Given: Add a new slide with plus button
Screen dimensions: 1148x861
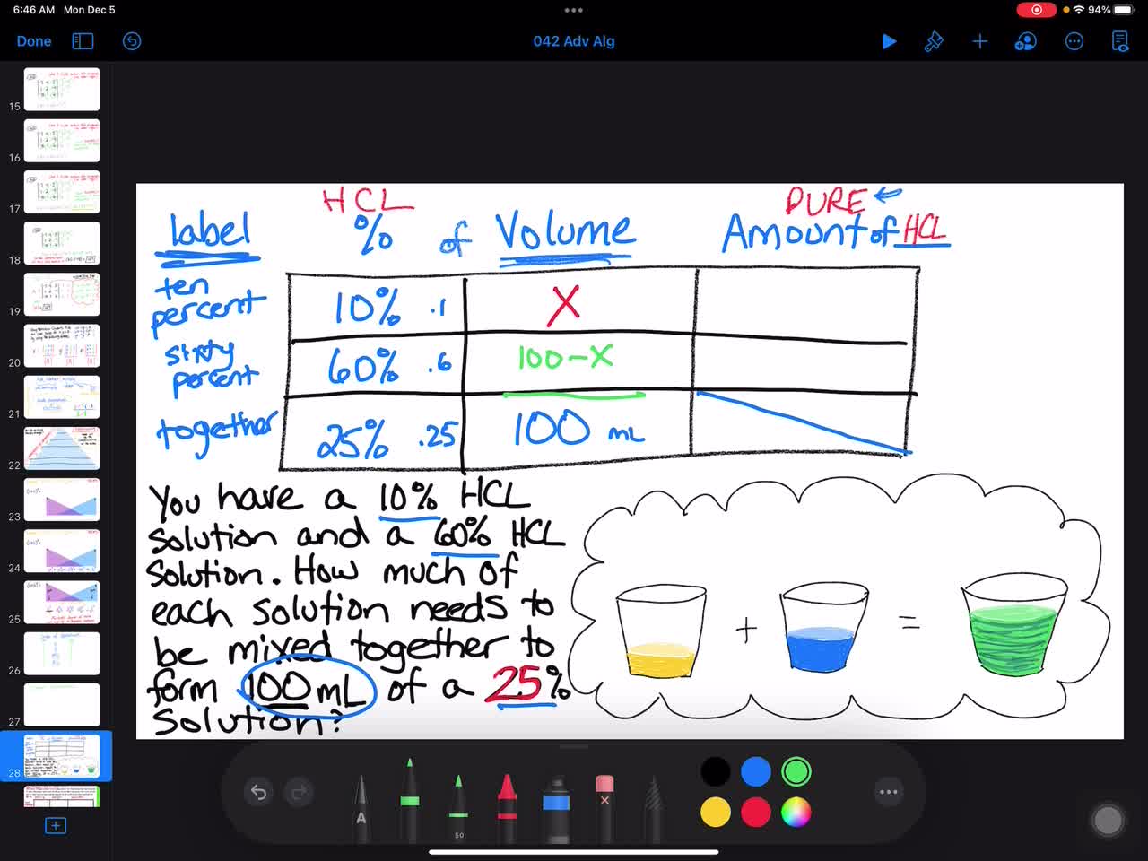Looking at the screenshot, I should [56, 825].
